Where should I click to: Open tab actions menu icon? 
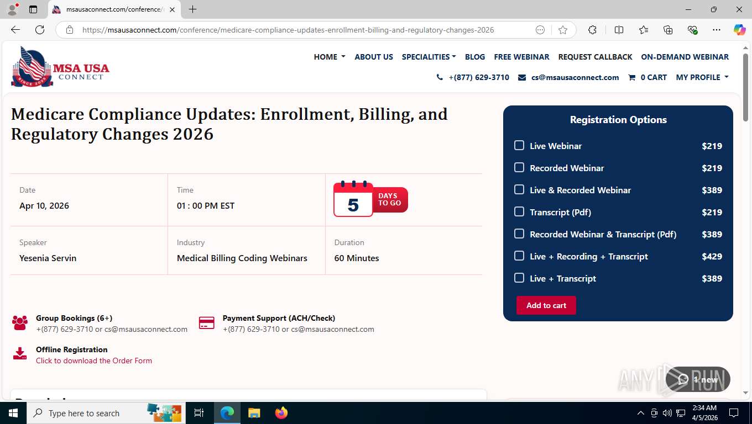click(33, 9)
